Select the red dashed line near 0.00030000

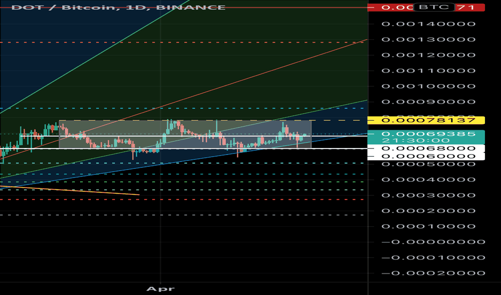182,200
